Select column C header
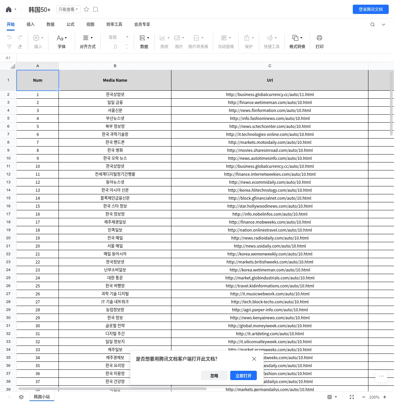This screenshot has width=394, height=402. (270, 66)
